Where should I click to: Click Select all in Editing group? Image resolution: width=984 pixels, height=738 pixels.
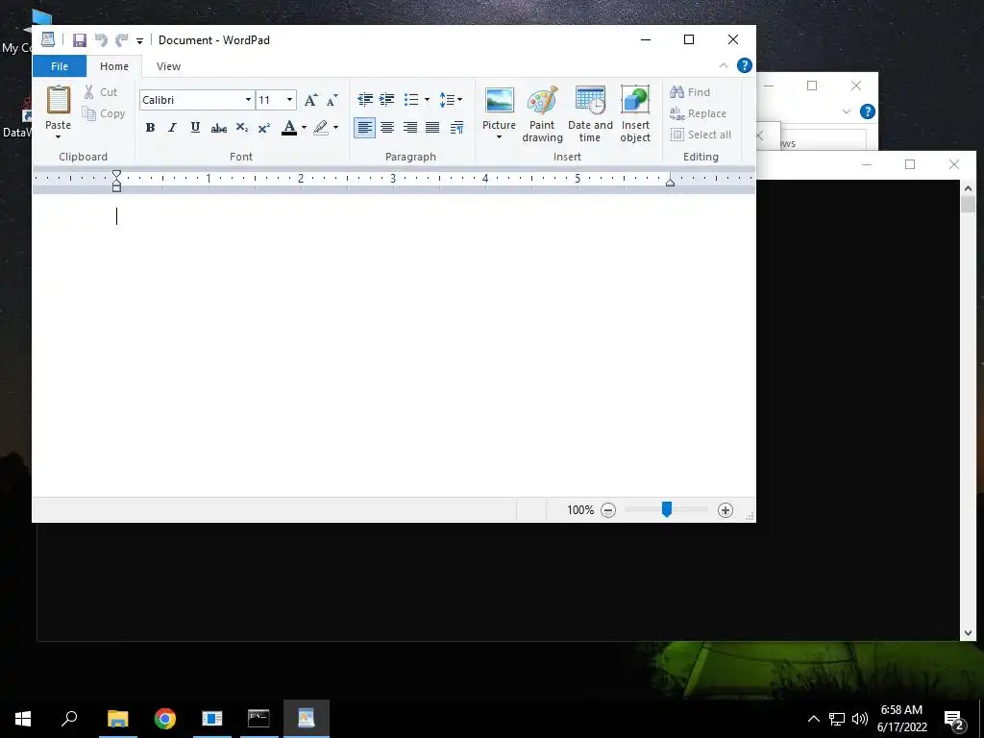pos(701,135)
